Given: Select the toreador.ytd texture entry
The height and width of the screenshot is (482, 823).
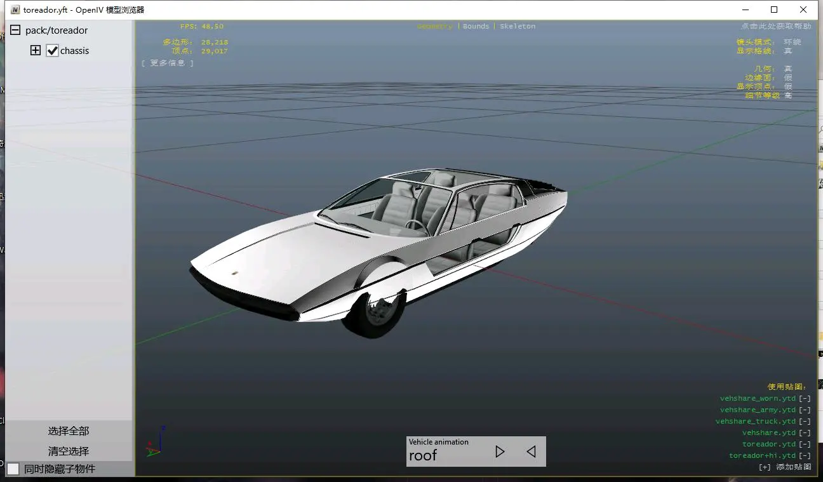Looking at the screenshot, I should coord(769,445).
